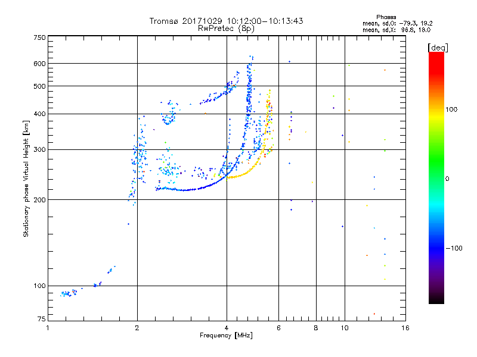Click the 'Stationary phase Virtual Height [km]' axis label
Viewport: 477px width, 357px height.
[x=26, y=179]
